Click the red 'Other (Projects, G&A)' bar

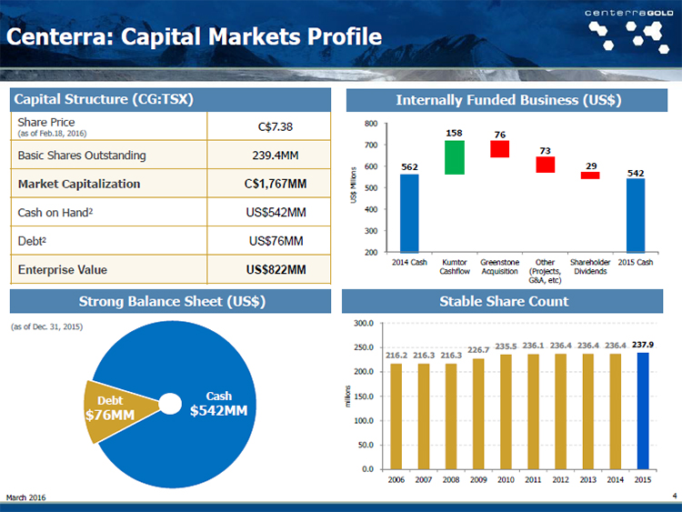pyautogui.click(x=545, y=165)
